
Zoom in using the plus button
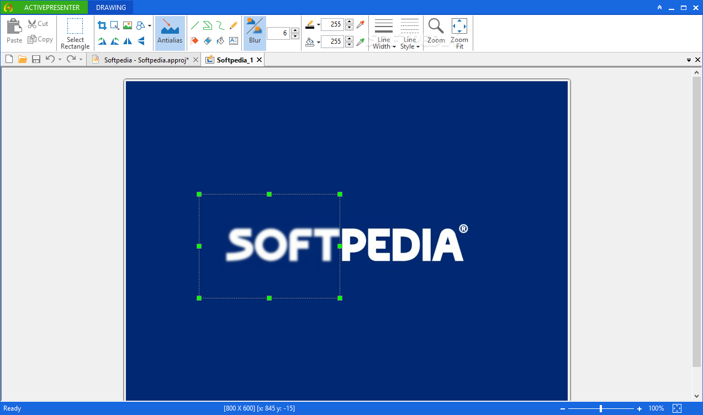639,408
